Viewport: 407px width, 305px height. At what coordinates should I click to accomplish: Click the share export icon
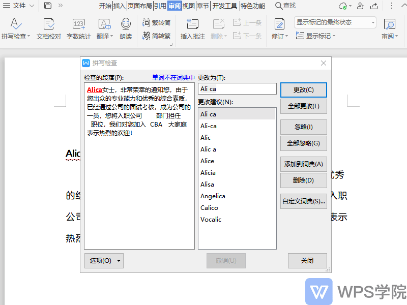pyautogui.click(x=374, y=6)
